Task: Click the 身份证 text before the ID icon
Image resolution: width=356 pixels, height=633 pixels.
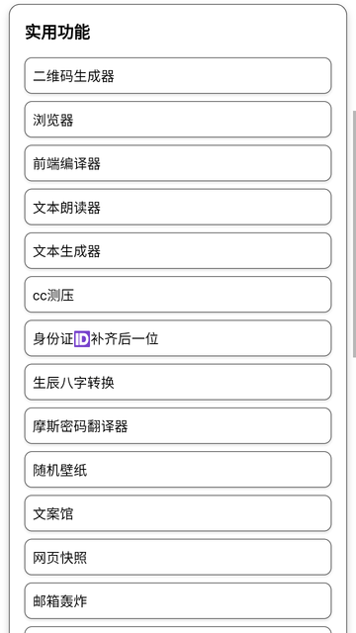Action: pyautogui.click(x=53, y=338)
